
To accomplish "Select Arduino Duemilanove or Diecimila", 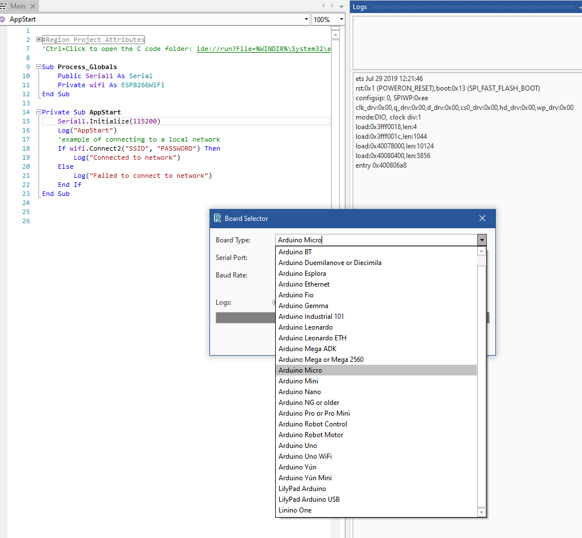I will coord(376,263).
